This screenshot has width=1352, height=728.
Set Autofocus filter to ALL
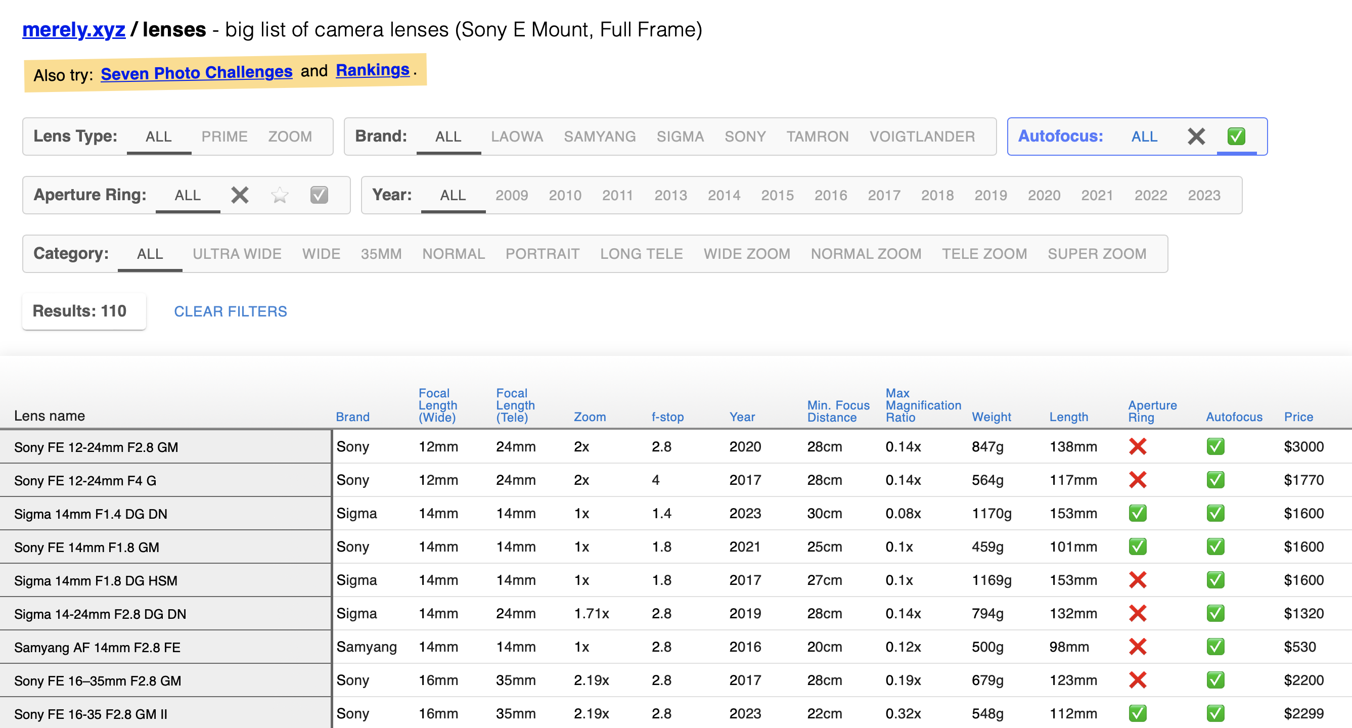pos(1144,136)
